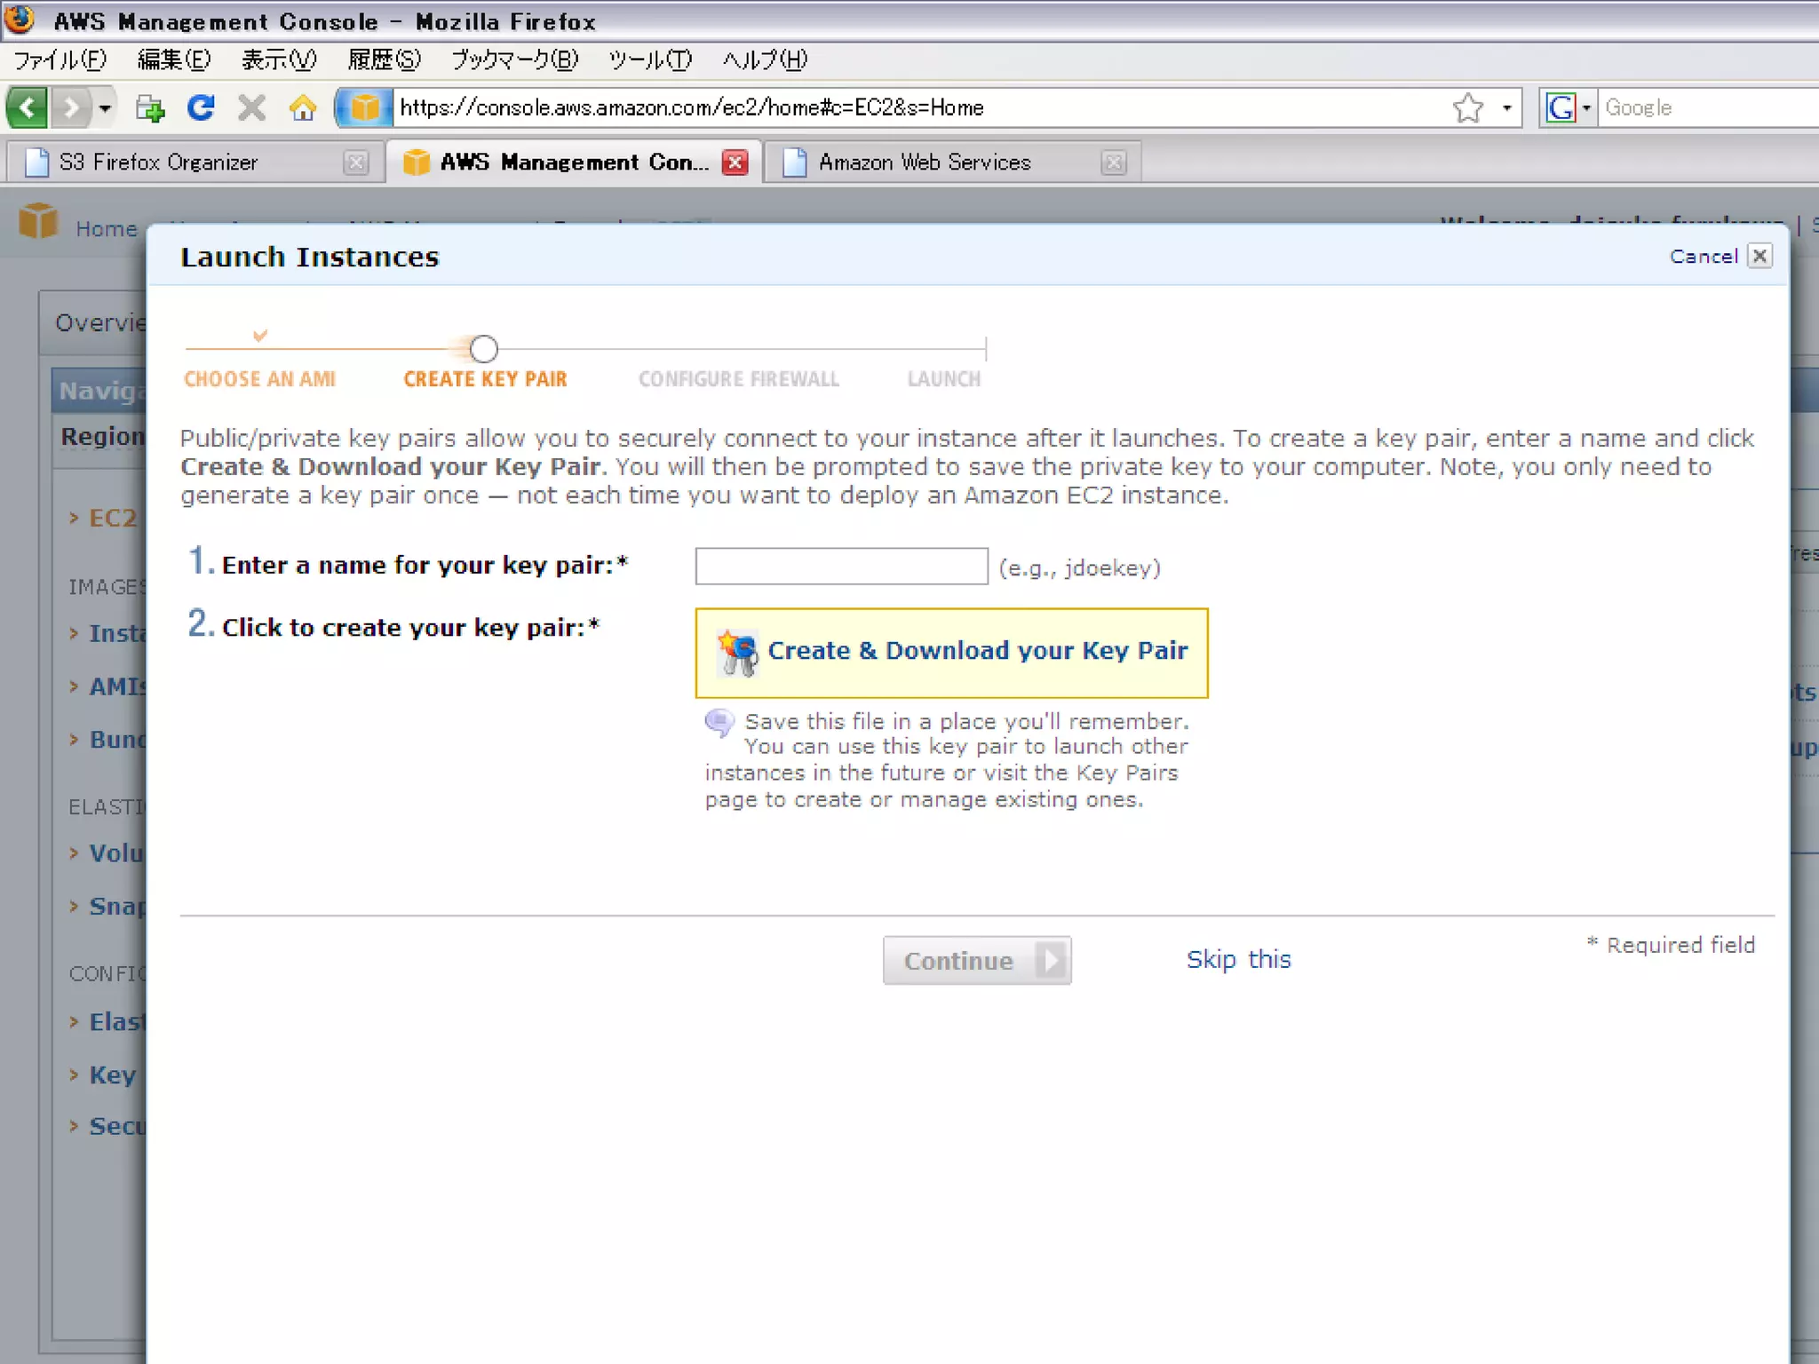This screenshot has height=1364, width=1819.
Task: Open the ファイル(F) menu
Action: click(x=60, y=59)
